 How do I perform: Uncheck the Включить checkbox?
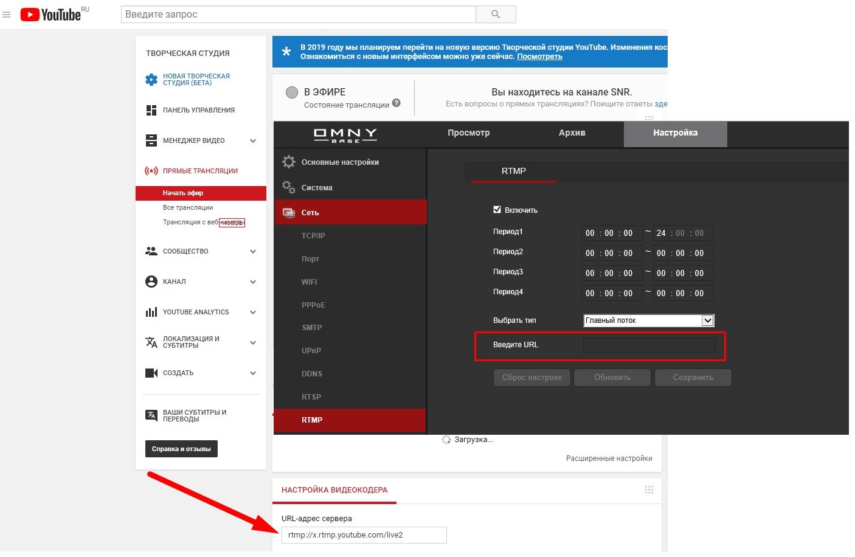click(x=497, y=210)
